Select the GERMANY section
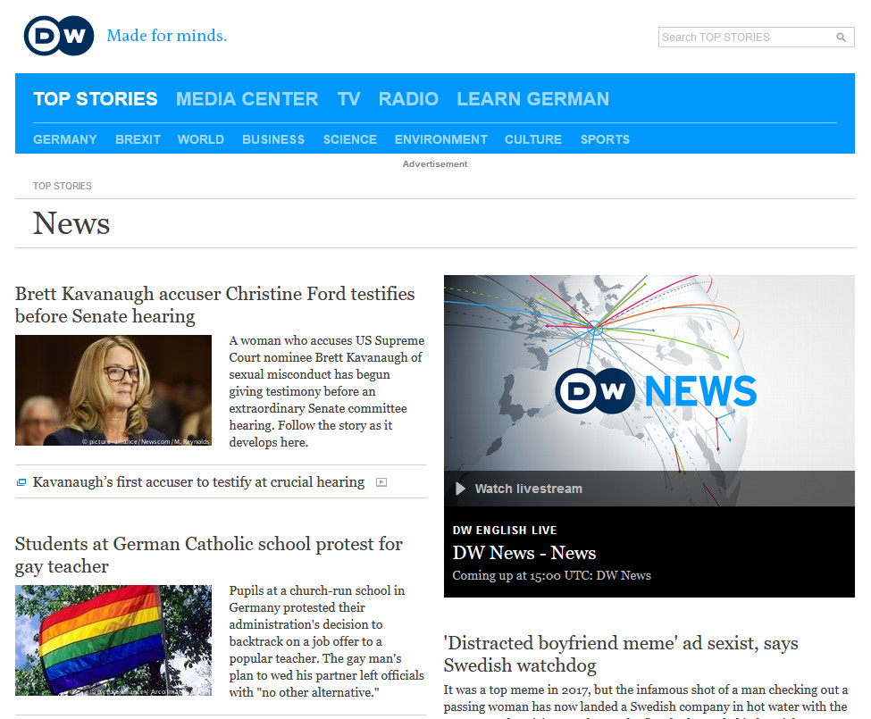 [65, 139]
